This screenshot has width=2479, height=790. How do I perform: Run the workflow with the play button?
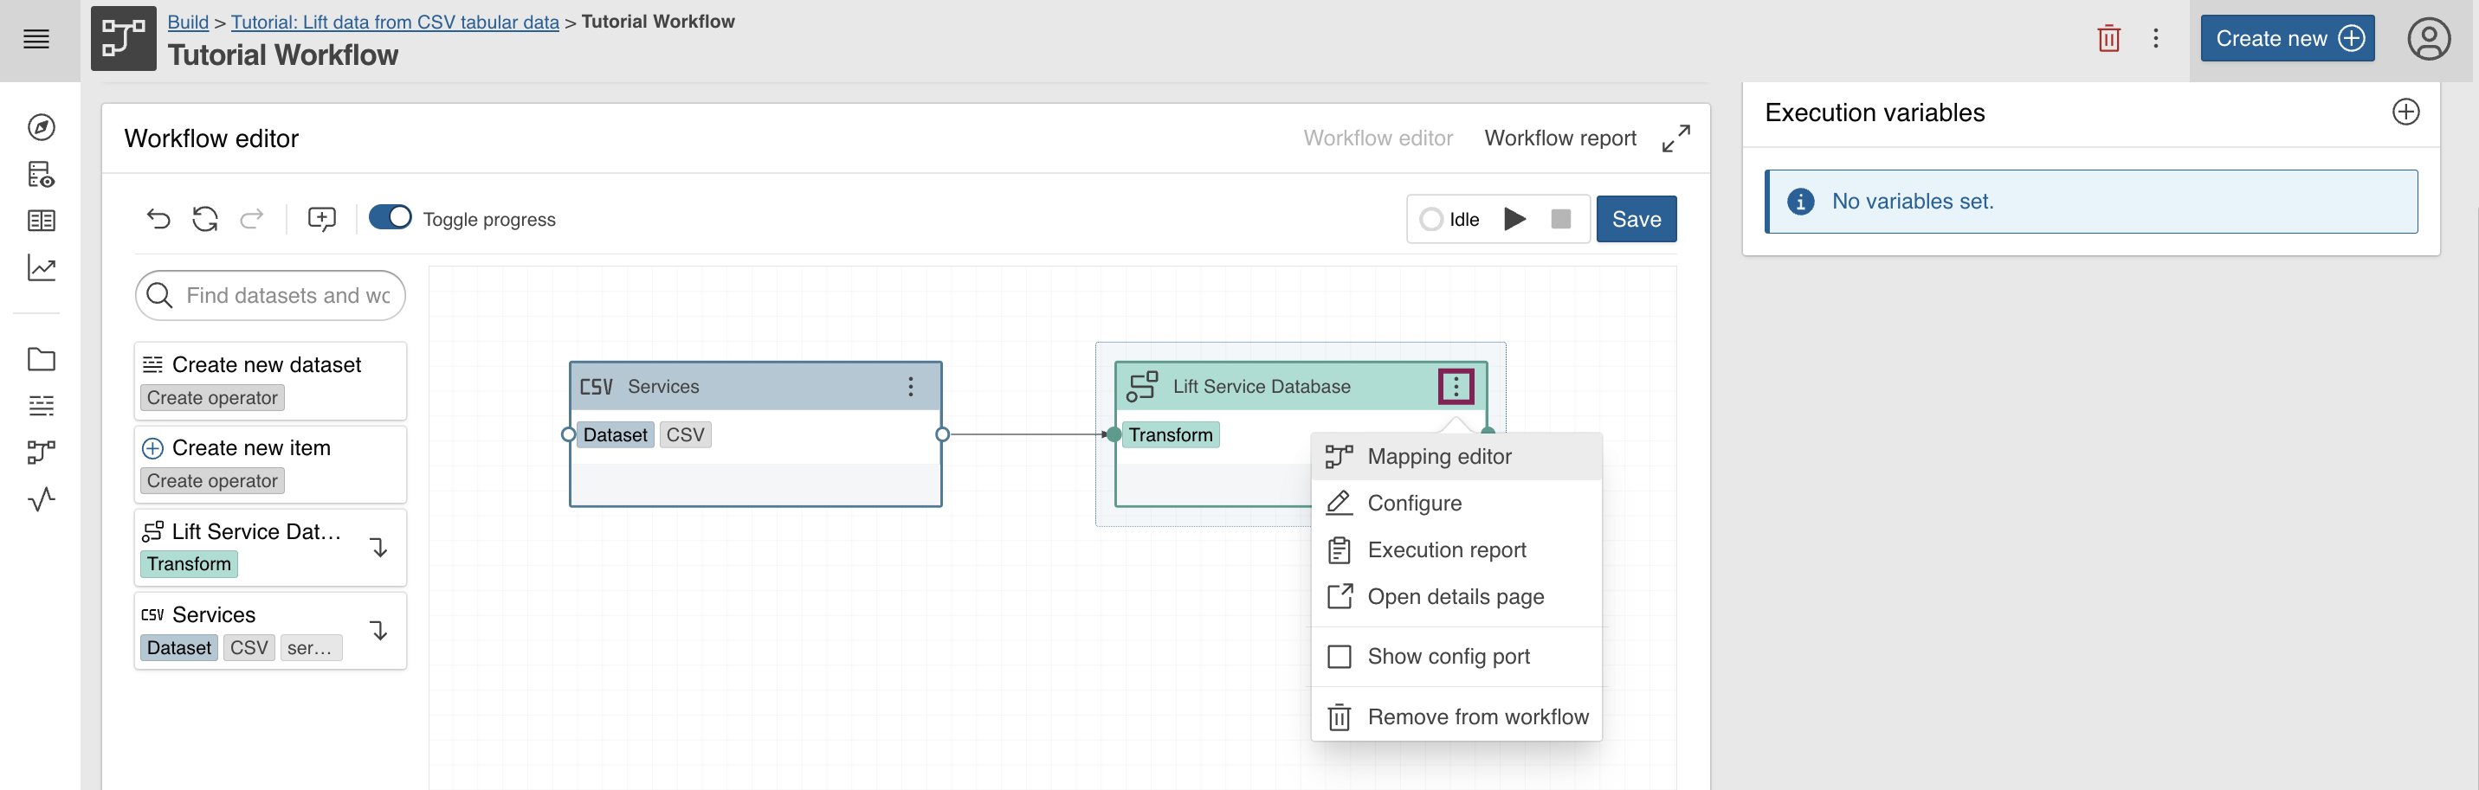click(x=1514, y=220)
